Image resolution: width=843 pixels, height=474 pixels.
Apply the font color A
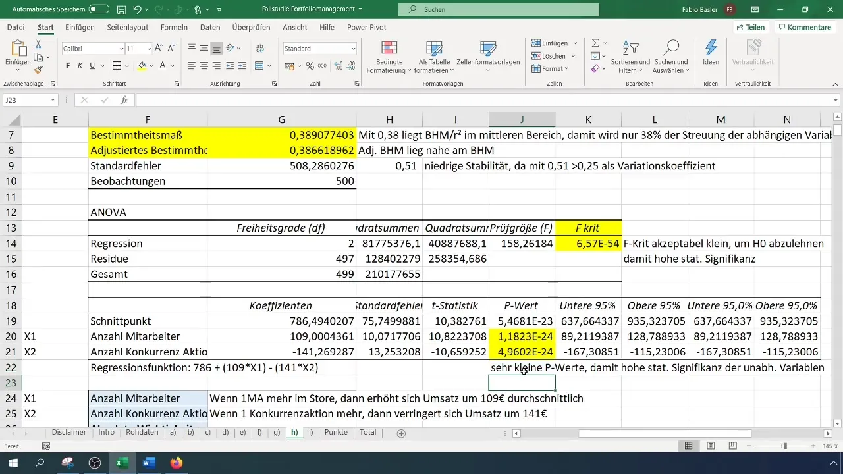click(x=163, y=66)
